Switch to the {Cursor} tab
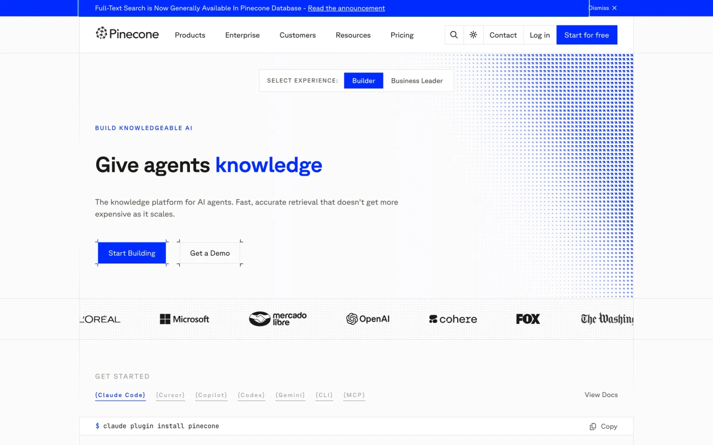Image resolution: width=713 pixels, height=445 pixels. (170, 395)
